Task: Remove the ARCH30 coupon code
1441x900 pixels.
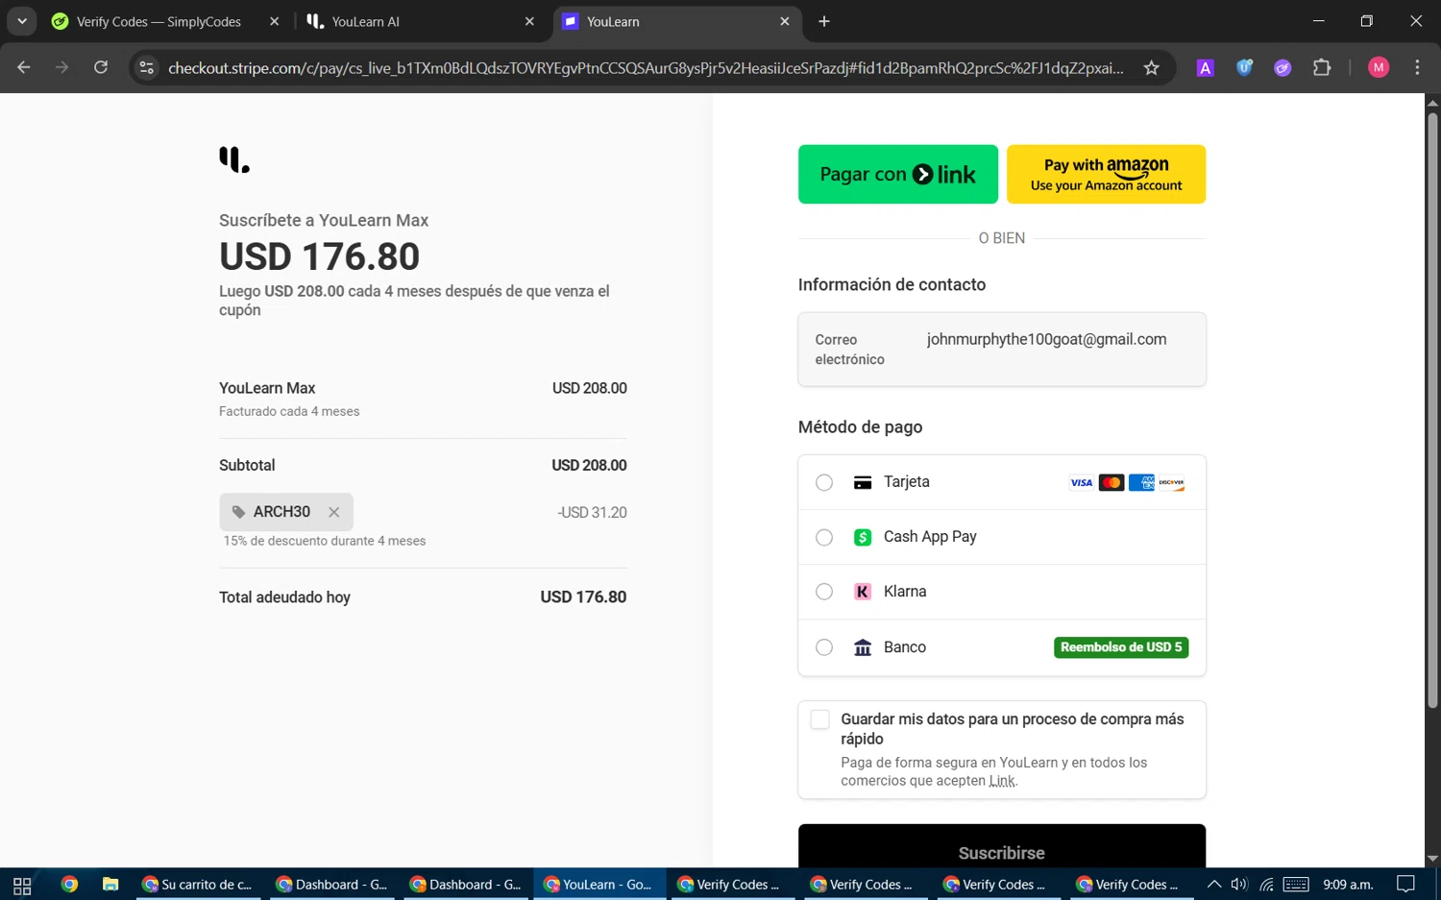Action: [x=333, y=513]
